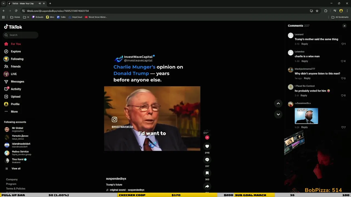Open the Trello bookmark
This screenshot has width=351, height=197.
pyautogui.click(x=61, y=17)
